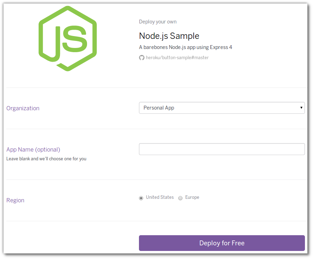Click the GitHub octocat icon

[x=141, y=58]
